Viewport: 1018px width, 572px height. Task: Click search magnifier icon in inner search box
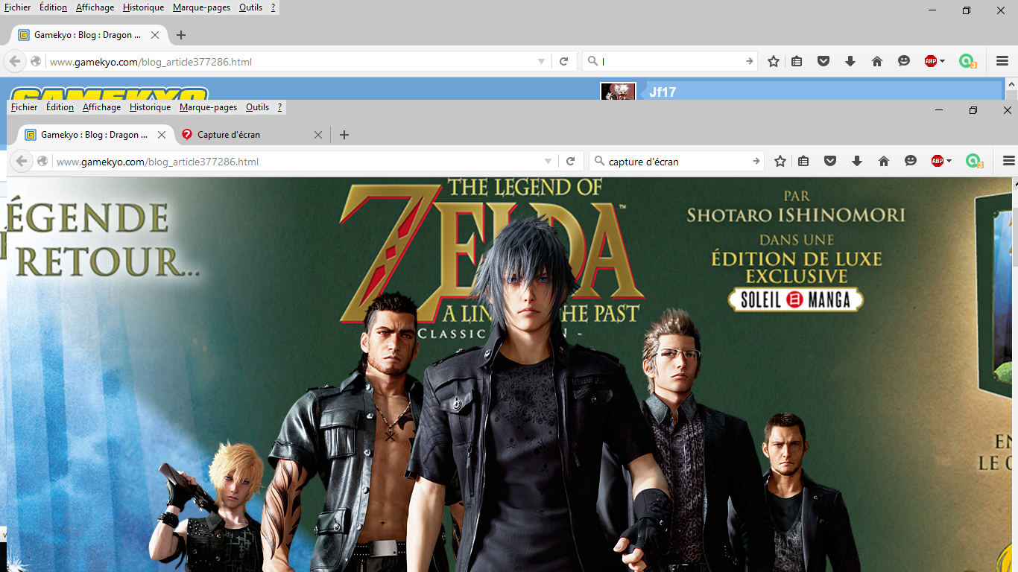599,161
